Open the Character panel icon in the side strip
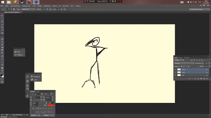The image size is (211, 118). 27,93
